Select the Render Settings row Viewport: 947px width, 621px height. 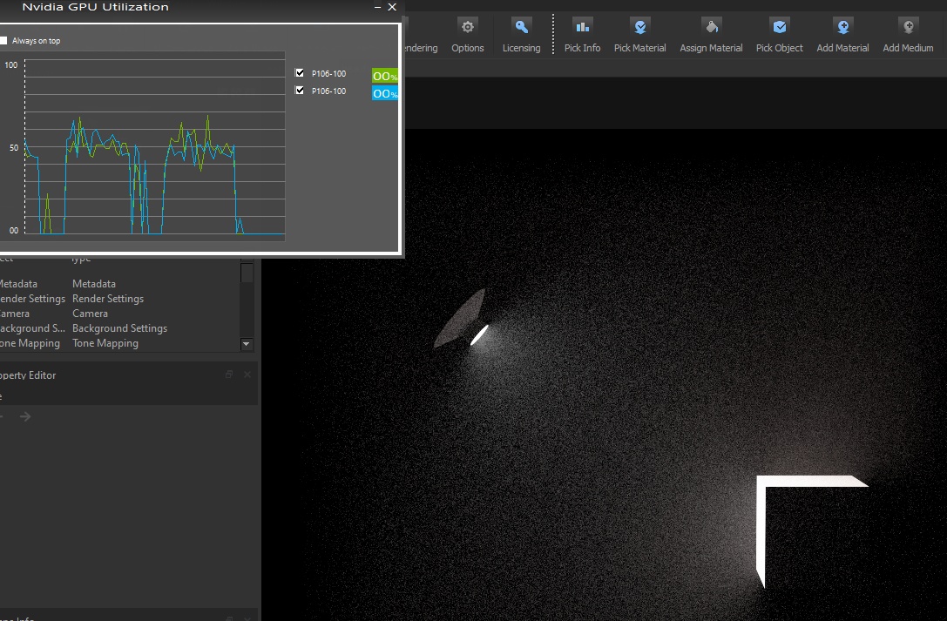(119, 299)
